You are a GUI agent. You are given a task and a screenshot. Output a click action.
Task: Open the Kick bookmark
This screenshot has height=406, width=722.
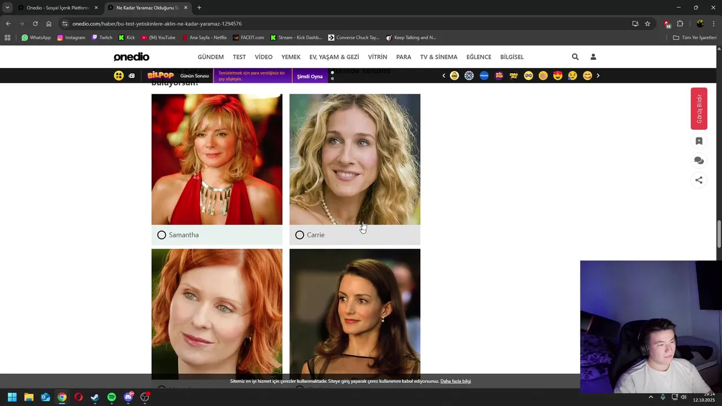point(127,38)
